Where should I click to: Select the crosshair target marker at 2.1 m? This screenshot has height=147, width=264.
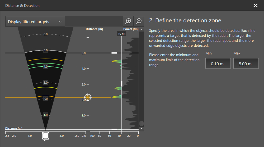[x=88, y=97]
